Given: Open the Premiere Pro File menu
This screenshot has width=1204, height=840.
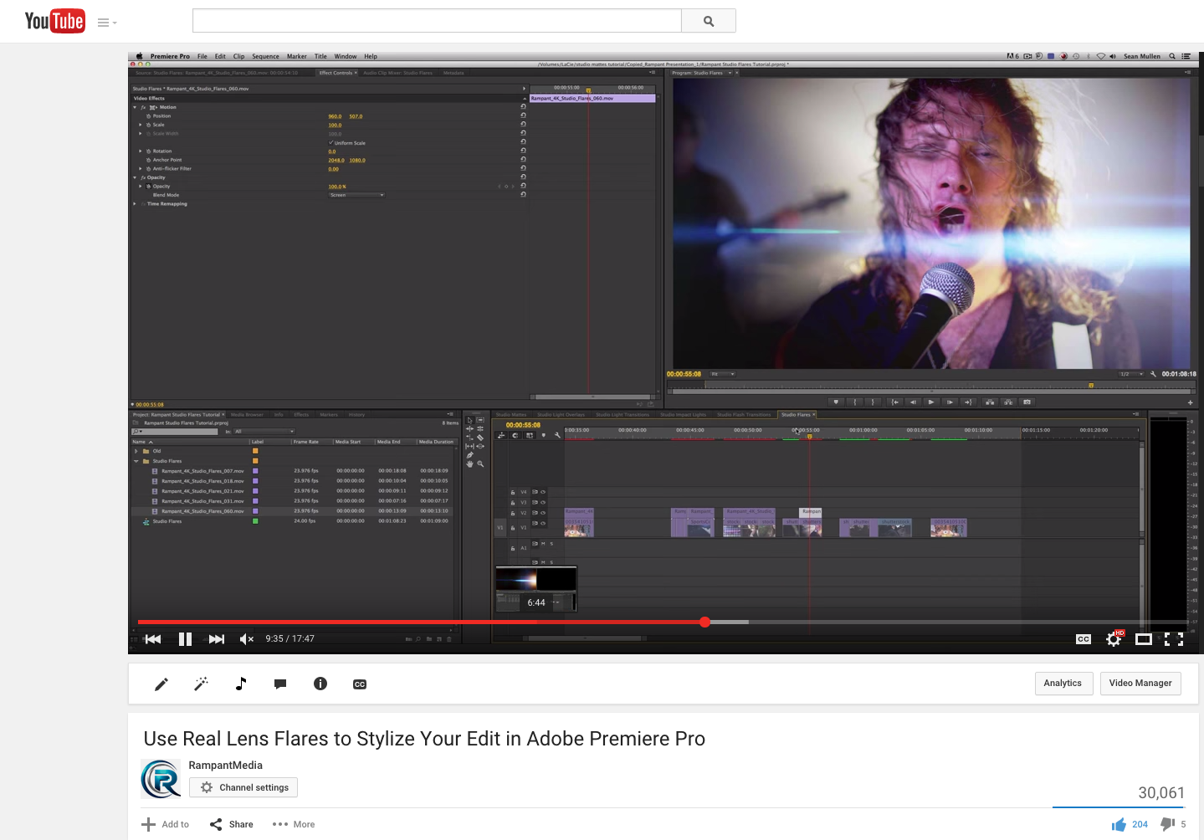Looking at the screenshot, I should [x=202, y=57].
